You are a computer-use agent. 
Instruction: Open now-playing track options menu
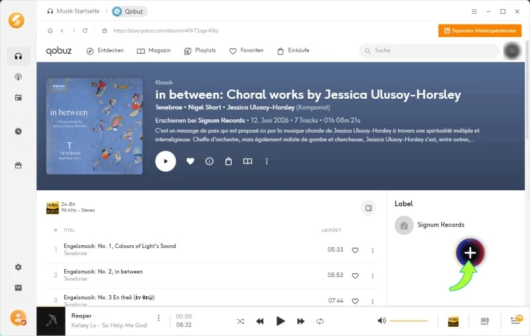158,318
